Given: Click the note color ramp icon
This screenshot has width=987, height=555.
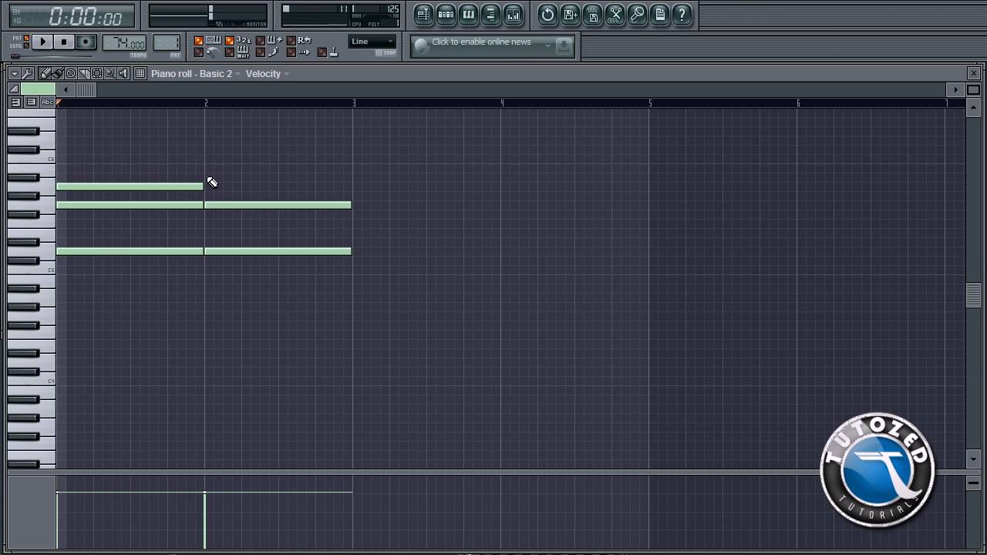Looking at the screenshot, I should [x=13, y=89].
